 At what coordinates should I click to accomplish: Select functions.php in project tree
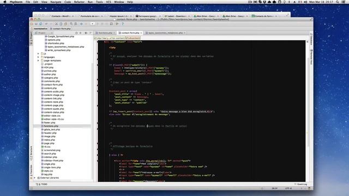point(51,126)
